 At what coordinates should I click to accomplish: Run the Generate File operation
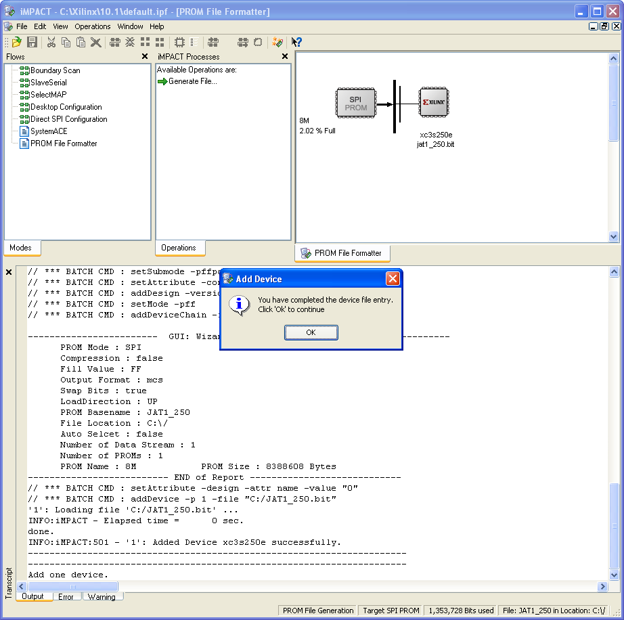point(187,81)
